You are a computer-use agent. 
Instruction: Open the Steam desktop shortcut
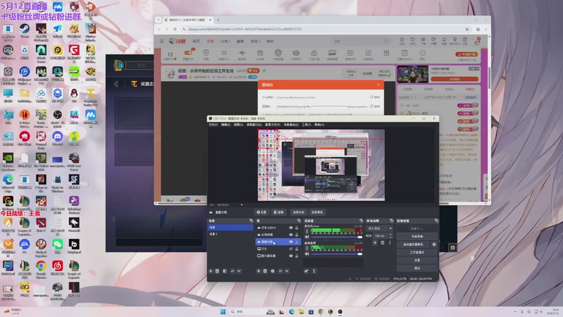point(25,30)
